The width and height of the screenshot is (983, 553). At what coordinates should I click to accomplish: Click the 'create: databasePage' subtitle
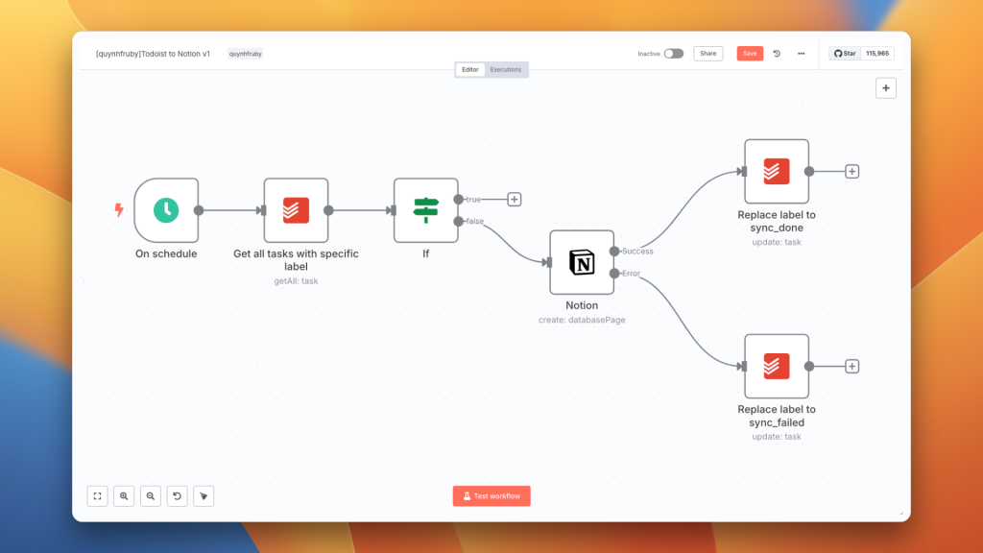[x=582, y=320]
